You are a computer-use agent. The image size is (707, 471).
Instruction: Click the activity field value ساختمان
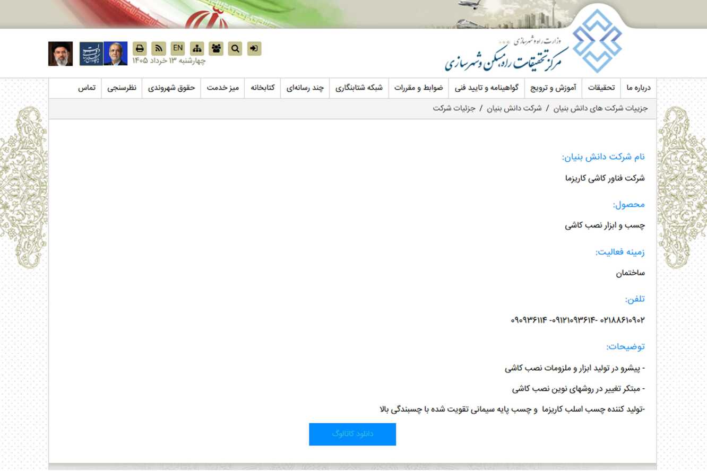pos(631,273)
